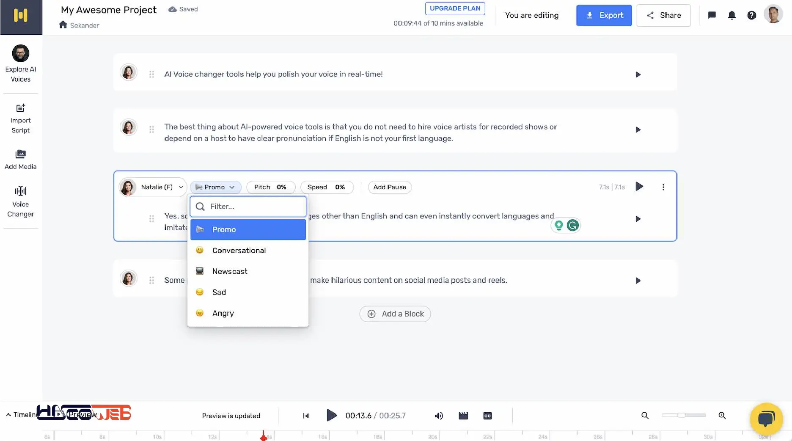Open Explore AI Voices panel
Screen dimensions: 792x441
20,64
